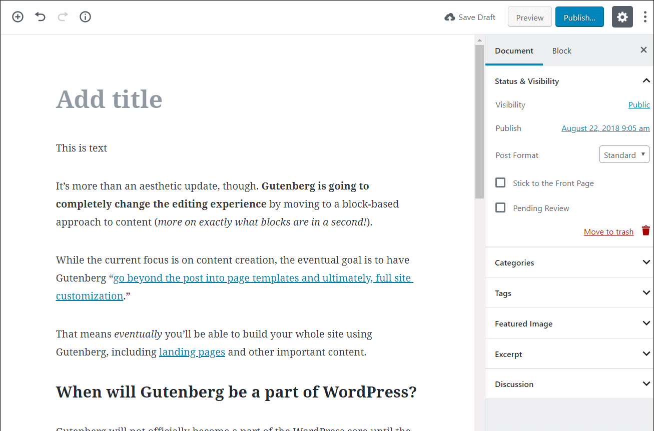654x431 pixels.
Task: Click the Save Draft cloud button
Action: (x=470, y=17)
